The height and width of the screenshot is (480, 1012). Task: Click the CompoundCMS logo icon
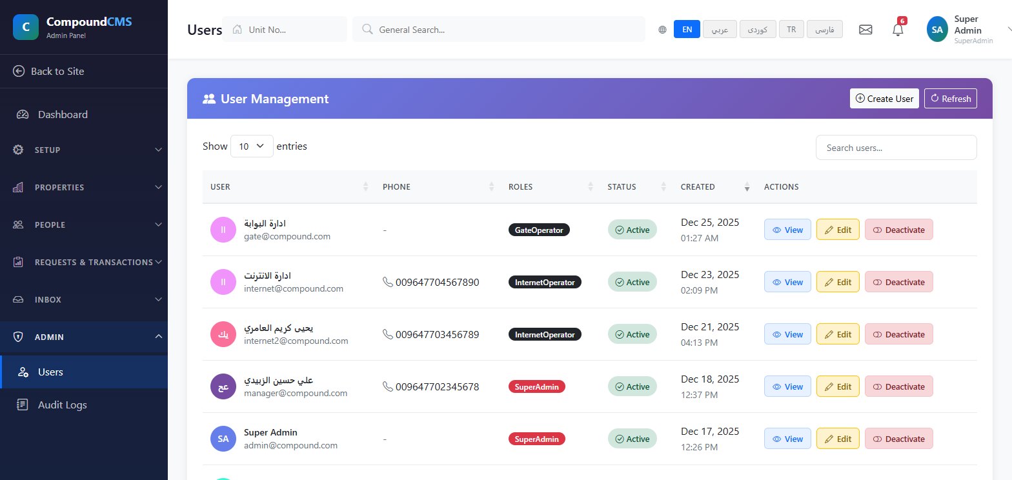tap(26, 27)
